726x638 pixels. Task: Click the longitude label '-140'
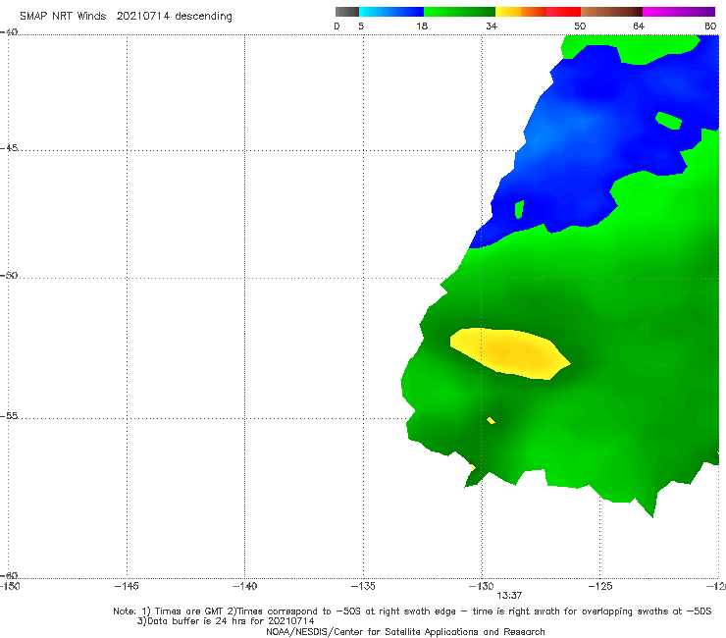(x=244, y=586)
